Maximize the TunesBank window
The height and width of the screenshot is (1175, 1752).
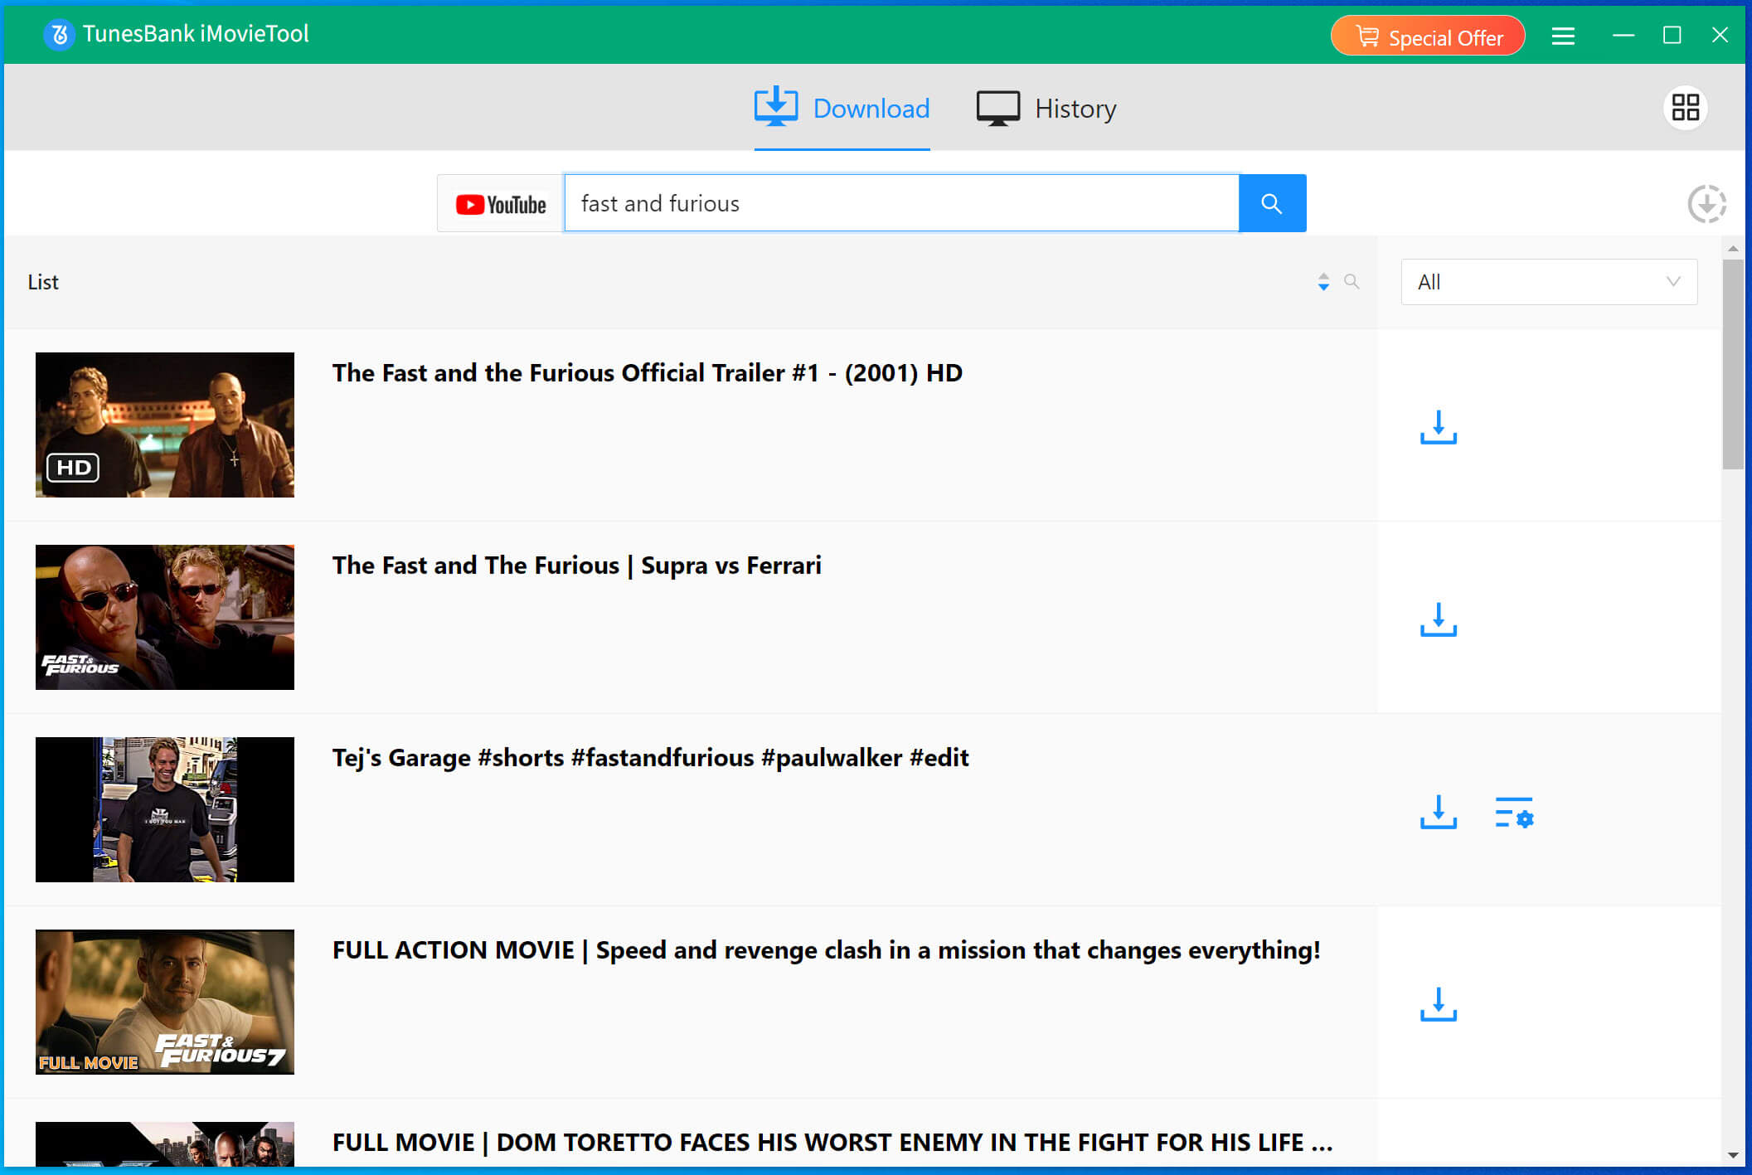[1672, 36]
